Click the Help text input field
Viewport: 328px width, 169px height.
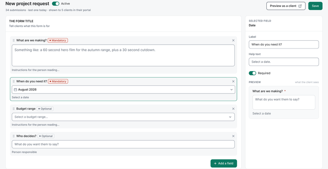284,62
